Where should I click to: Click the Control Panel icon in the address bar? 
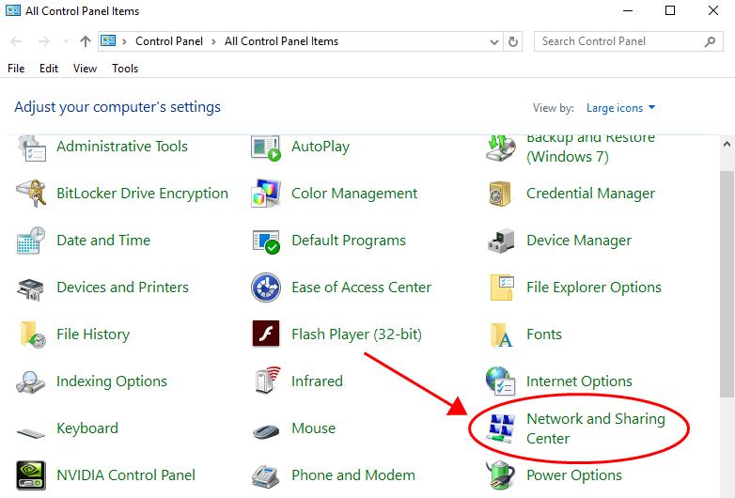click(108, 40)
